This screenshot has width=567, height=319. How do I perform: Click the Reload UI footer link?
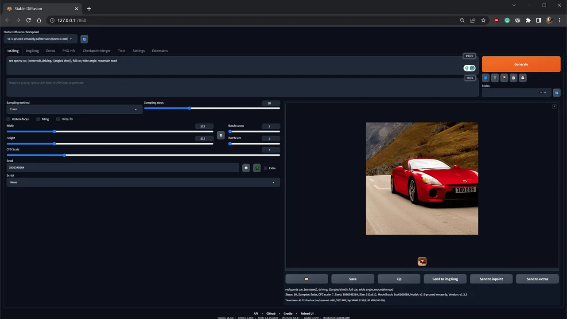307,313
